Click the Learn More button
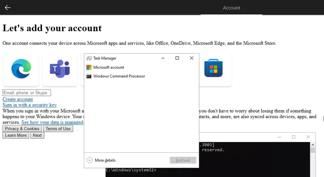The image size is (324, 177). point(16,135)
